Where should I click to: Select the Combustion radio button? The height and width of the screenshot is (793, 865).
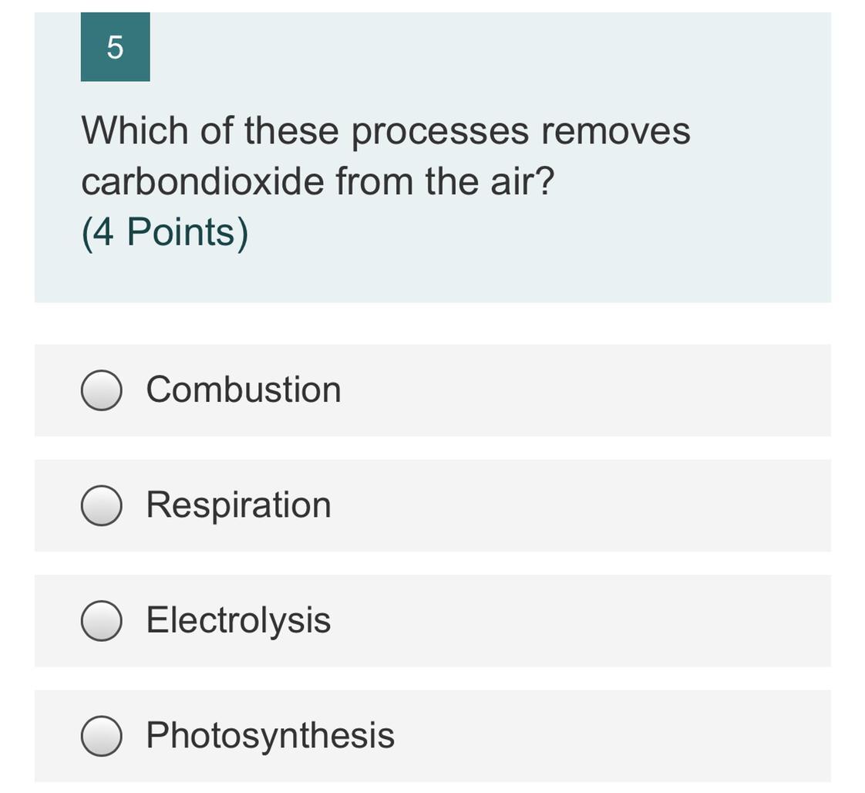click(102, 390)
